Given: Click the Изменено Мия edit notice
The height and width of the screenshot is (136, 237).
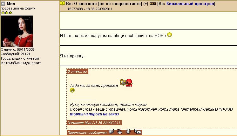Looking at the screenshot, I should (94, 122).
